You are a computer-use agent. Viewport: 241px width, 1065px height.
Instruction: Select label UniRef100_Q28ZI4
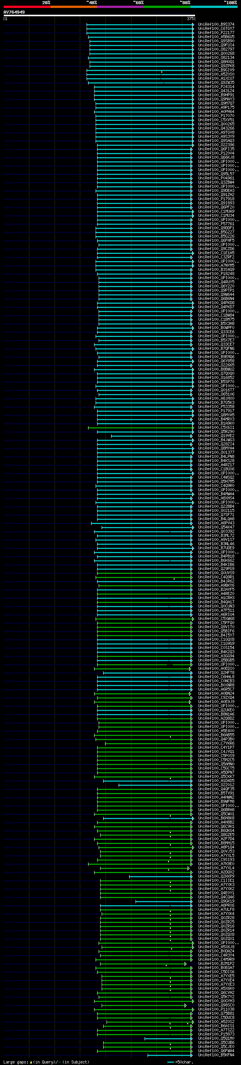pos(216,444)
